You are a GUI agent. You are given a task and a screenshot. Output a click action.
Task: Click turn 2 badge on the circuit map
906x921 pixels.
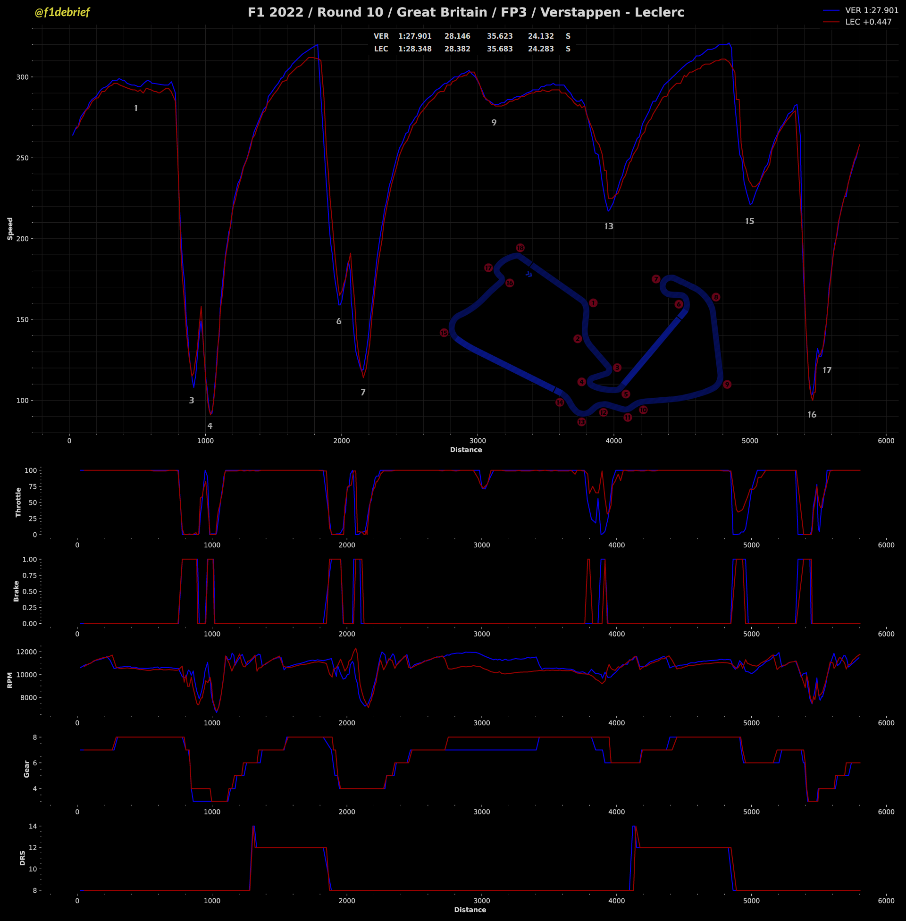[x=578, y=339]
